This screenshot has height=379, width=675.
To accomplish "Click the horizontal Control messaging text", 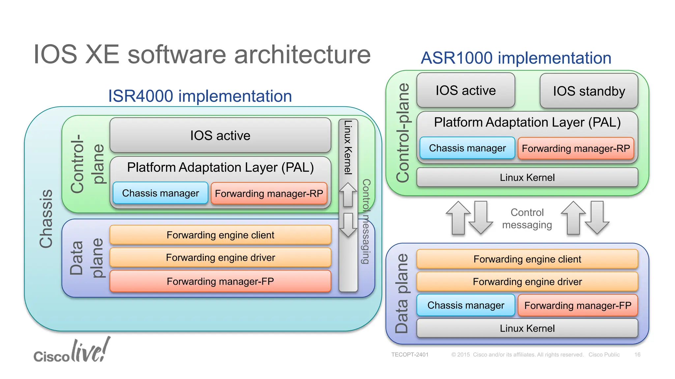I will [x=527, y=218].
